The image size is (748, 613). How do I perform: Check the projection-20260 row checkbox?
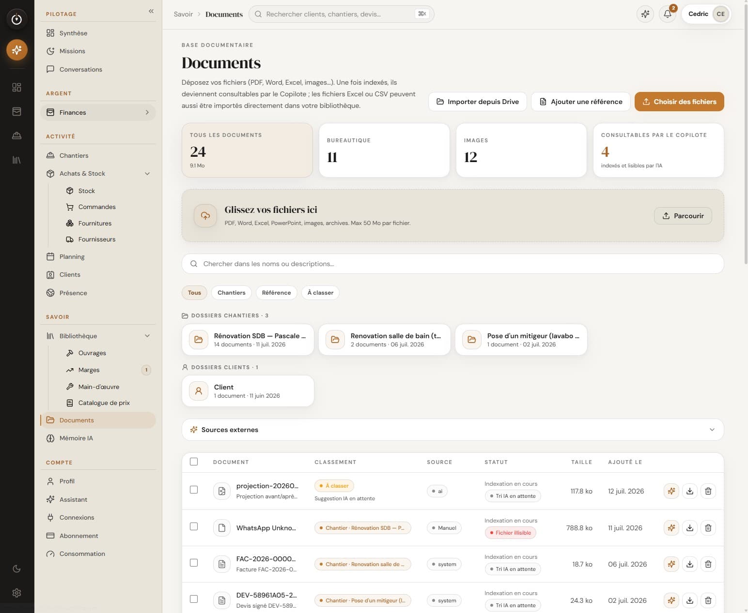coord(194,490)
